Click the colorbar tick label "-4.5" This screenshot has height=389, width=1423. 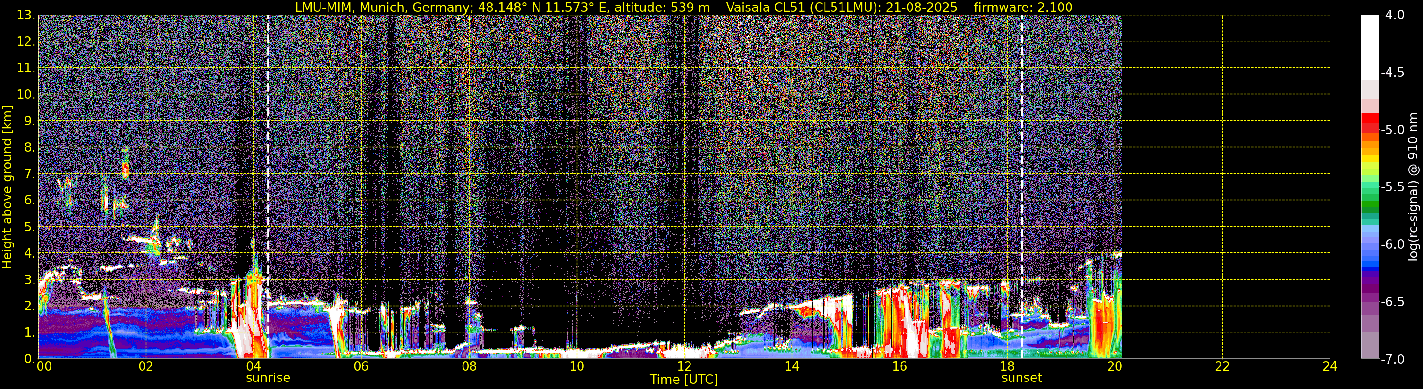click(x=1392, y=73)
